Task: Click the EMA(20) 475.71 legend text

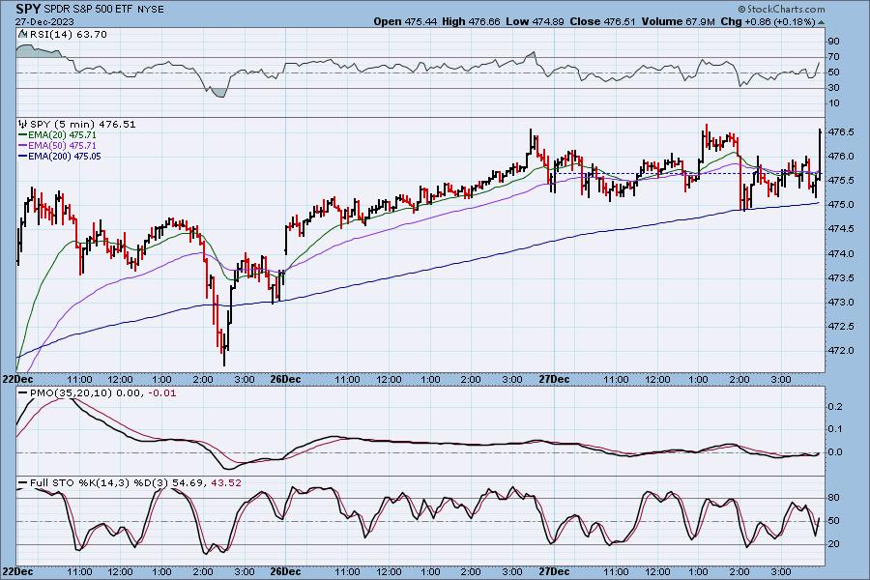Action: pyautogui.click(x=62, y=135)
